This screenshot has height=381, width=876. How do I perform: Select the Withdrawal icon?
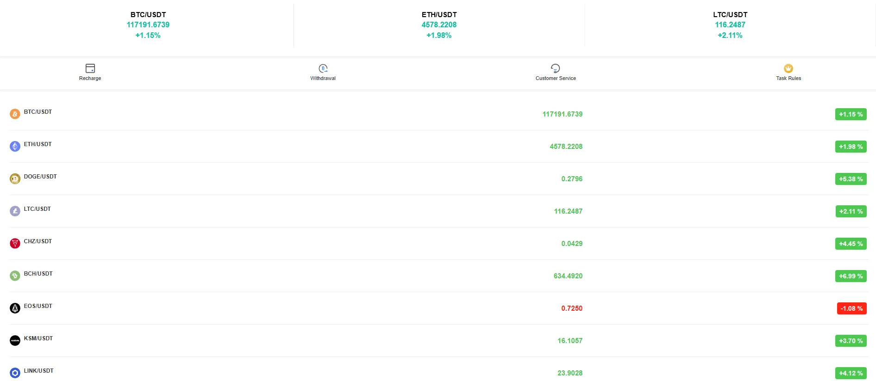pos(323,68)
